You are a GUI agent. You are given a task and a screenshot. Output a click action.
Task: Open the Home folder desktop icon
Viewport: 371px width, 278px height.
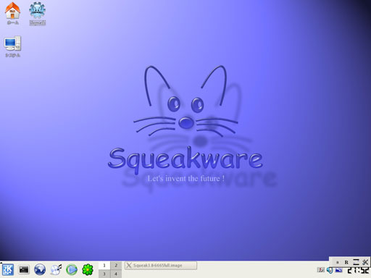12,13
